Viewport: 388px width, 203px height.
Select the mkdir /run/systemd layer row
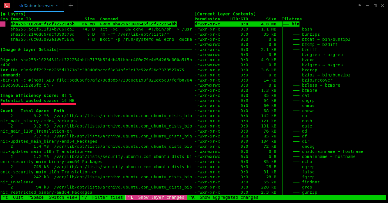point(100,40)
